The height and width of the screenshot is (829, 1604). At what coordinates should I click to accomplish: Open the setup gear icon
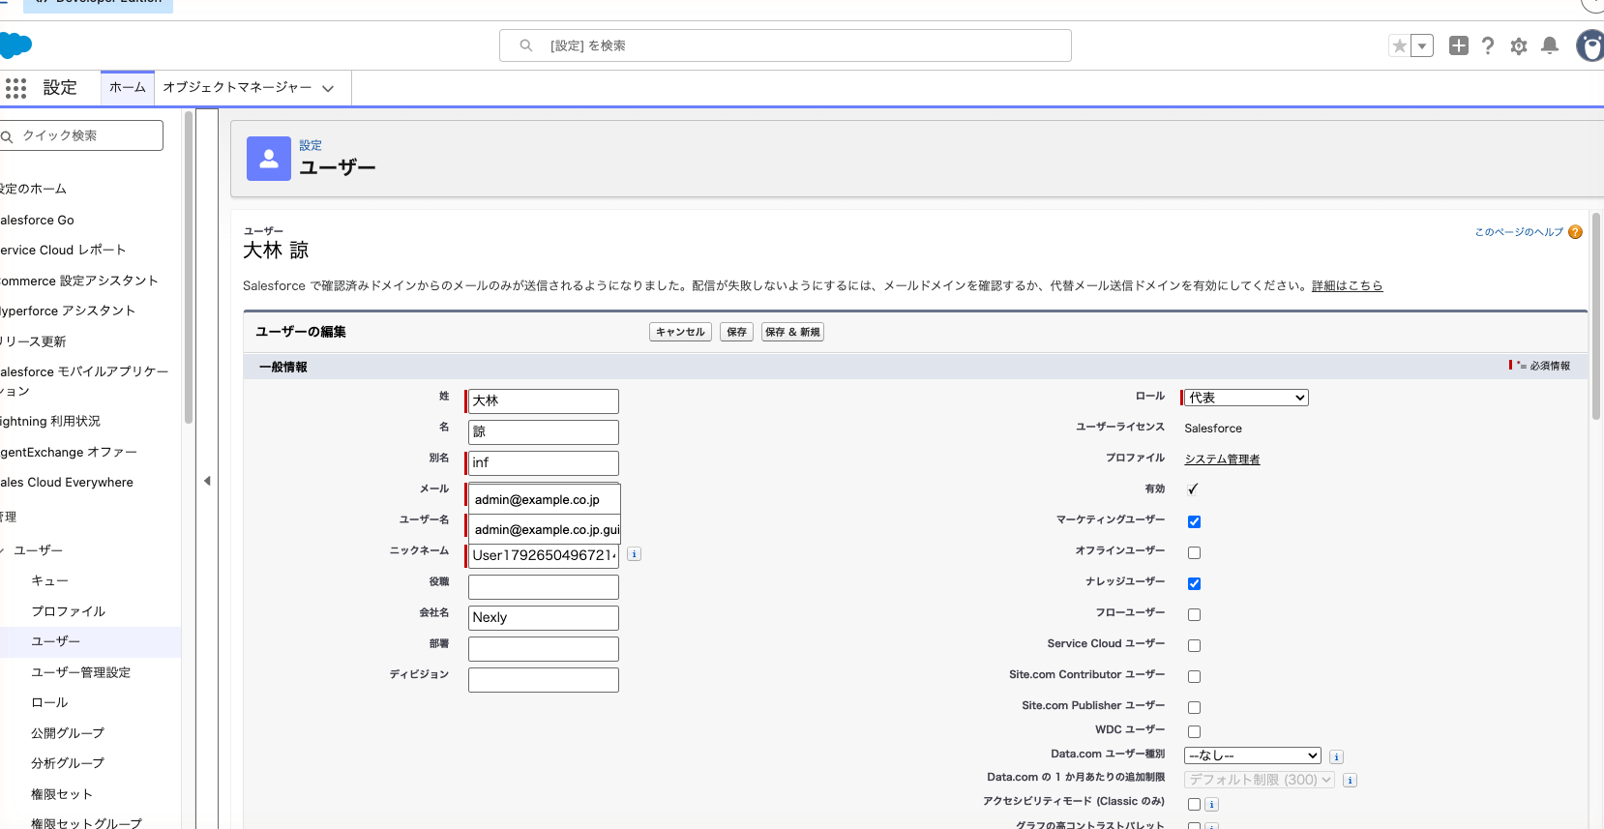click(x=1519, y=45)
